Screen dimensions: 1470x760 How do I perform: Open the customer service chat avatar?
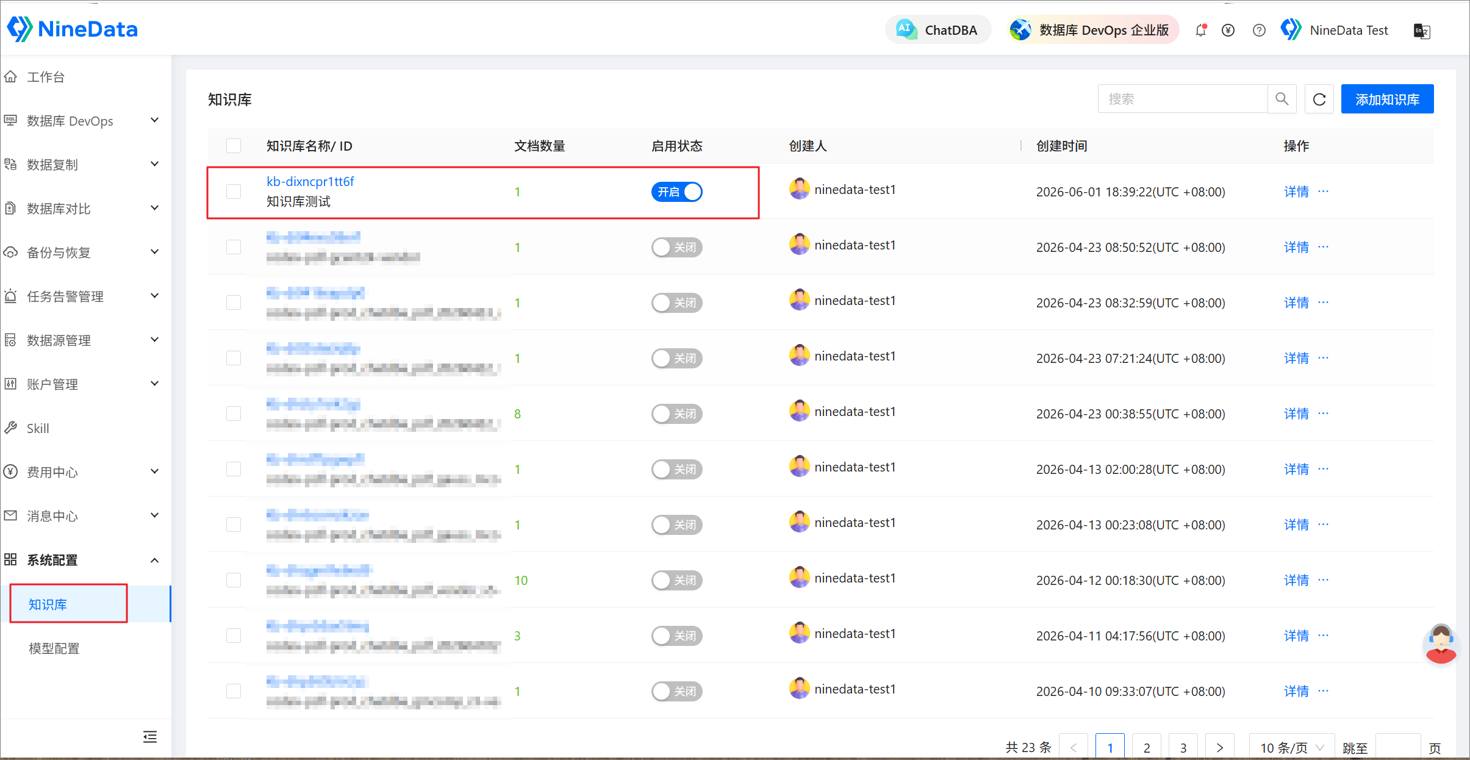click(x=1441, y=644)
